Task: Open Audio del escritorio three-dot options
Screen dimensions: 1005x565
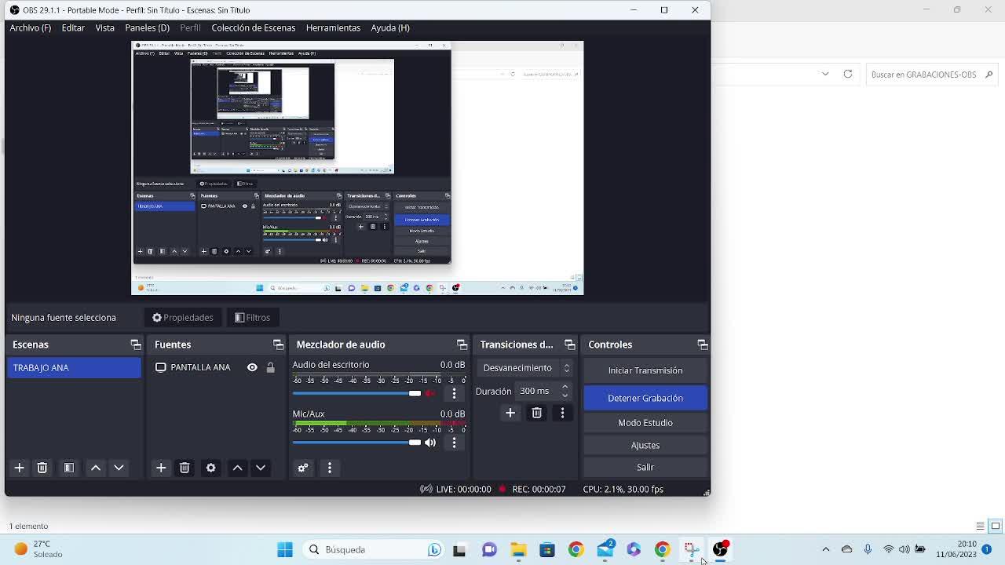Action: click(x=454, y=393)
